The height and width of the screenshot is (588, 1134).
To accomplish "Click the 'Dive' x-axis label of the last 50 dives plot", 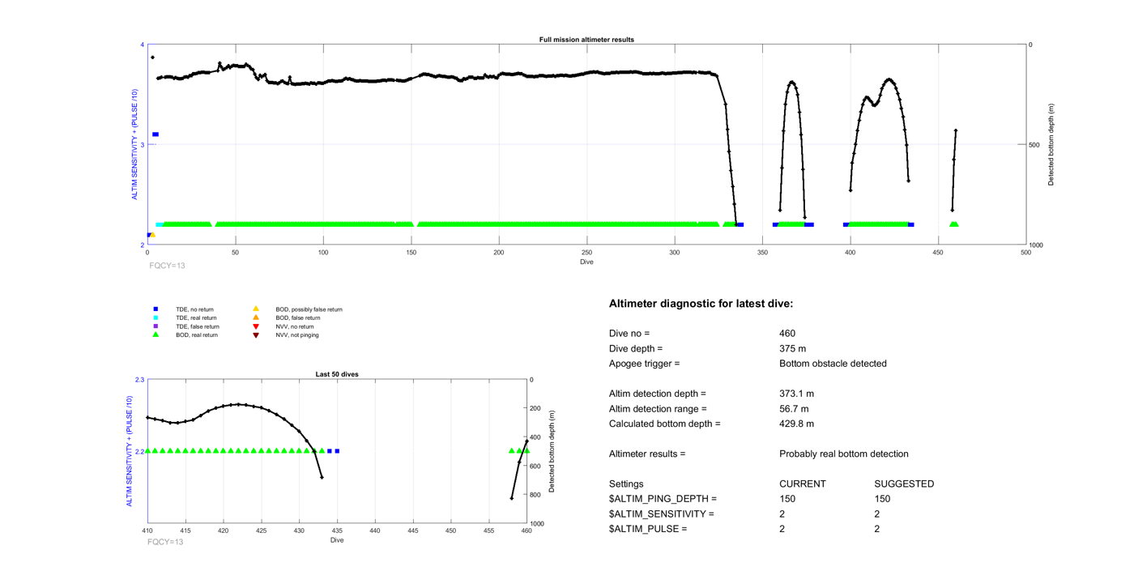I will [337, 540].
